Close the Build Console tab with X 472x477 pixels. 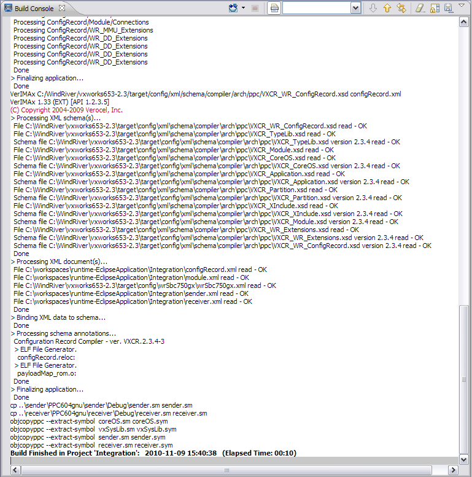[x=62, y=8]
